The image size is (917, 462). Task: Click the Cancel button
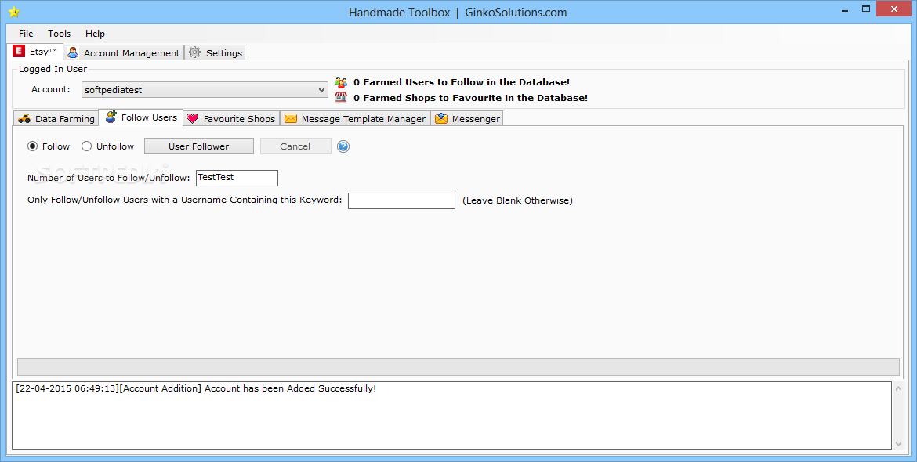(x=295, y=146)
